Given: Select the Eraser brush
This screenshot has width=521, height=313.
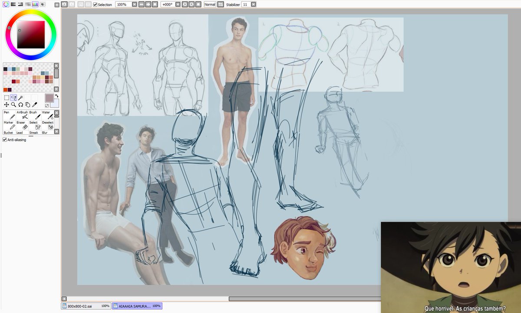Looking at the screenshot, I should tap(22, 125).
